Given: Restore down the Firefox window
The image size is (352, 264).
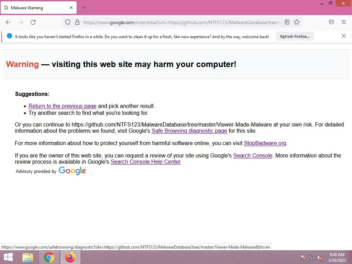Looking at the screenshot, I should [330, 3].
